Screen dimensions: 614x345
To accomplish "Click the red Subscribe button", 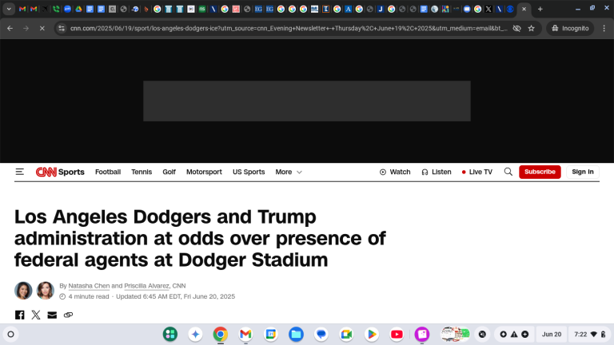I will click(540, 172).
